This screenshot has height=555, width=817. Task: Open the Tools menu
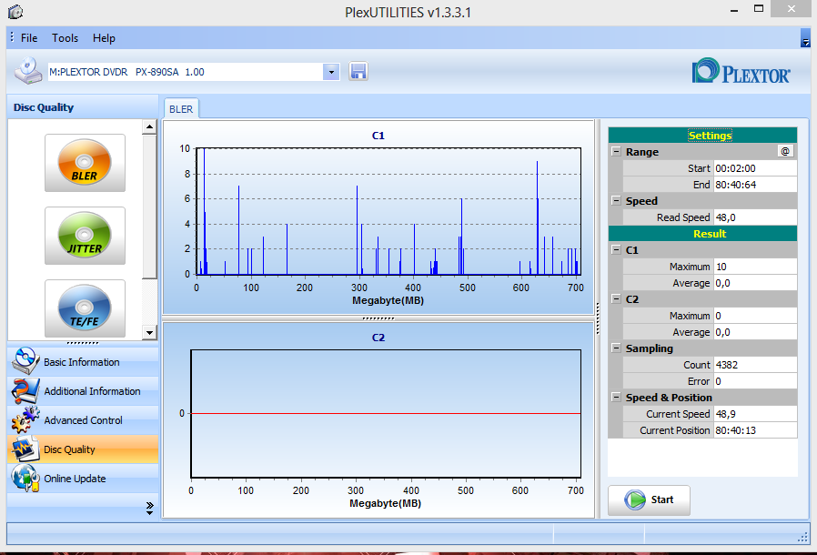66,38
